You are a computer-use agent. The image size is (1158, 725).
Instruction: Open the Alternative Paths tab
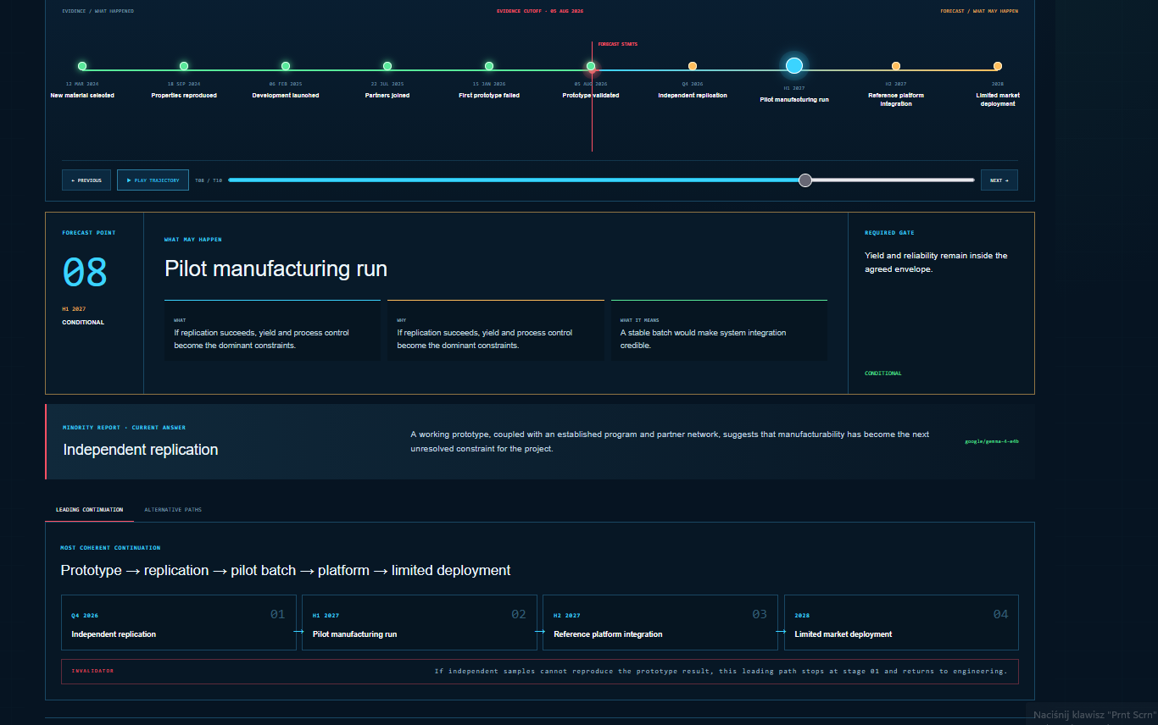pyautogui.click(x=173, y=510)
